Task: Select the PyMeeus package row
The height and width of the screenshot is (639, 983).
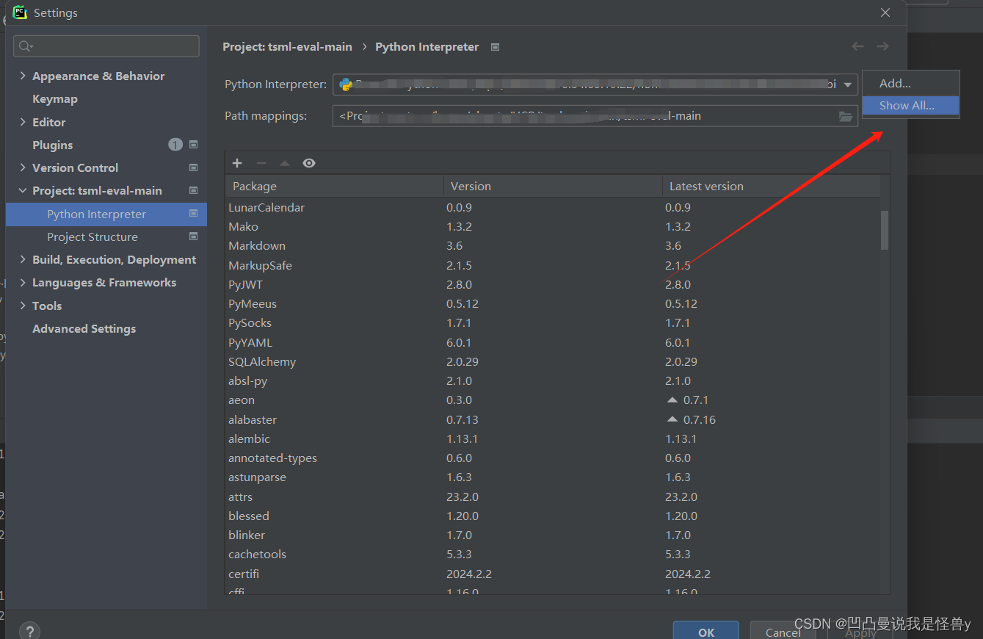Action: tap(553, 304)
